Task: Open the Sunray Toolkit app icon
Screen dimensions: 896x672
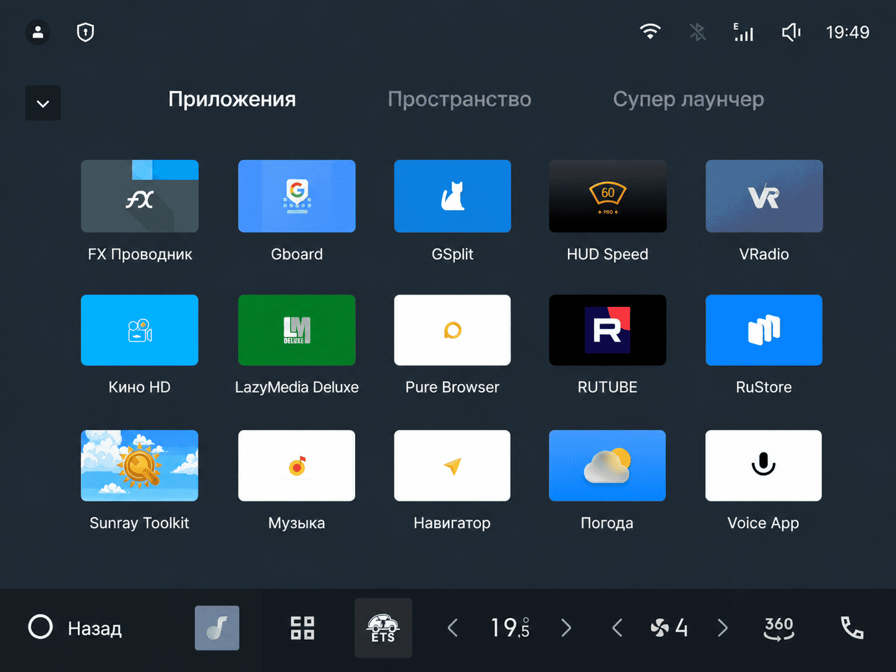Action: tap(140, 465)
